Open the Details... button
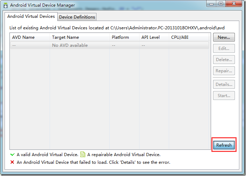This screenshot has height=176, width=246. tap(224, 84)
